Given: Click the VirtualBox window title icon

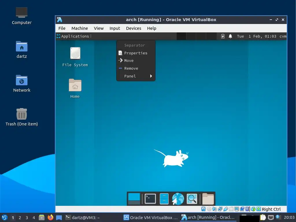Looking at the screenshot, I should click(x=60, y=20).
